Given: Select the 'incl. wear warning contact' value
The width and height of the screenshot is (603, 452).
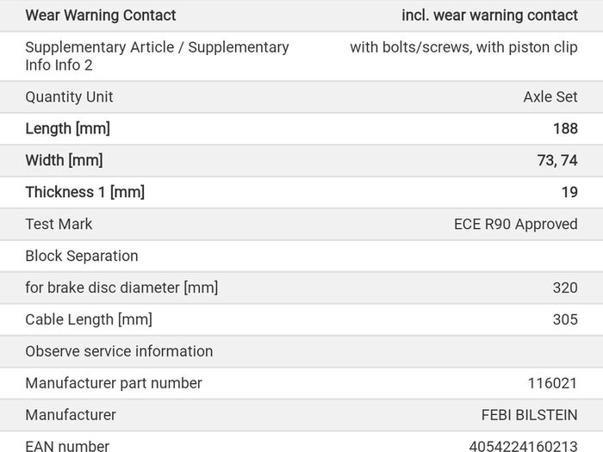Looking at the screenshot, I should point(489,15).
